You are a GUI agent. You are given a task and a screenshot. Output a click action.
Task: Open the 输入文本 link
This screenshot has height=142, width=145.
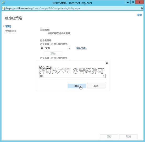(81, 48)
